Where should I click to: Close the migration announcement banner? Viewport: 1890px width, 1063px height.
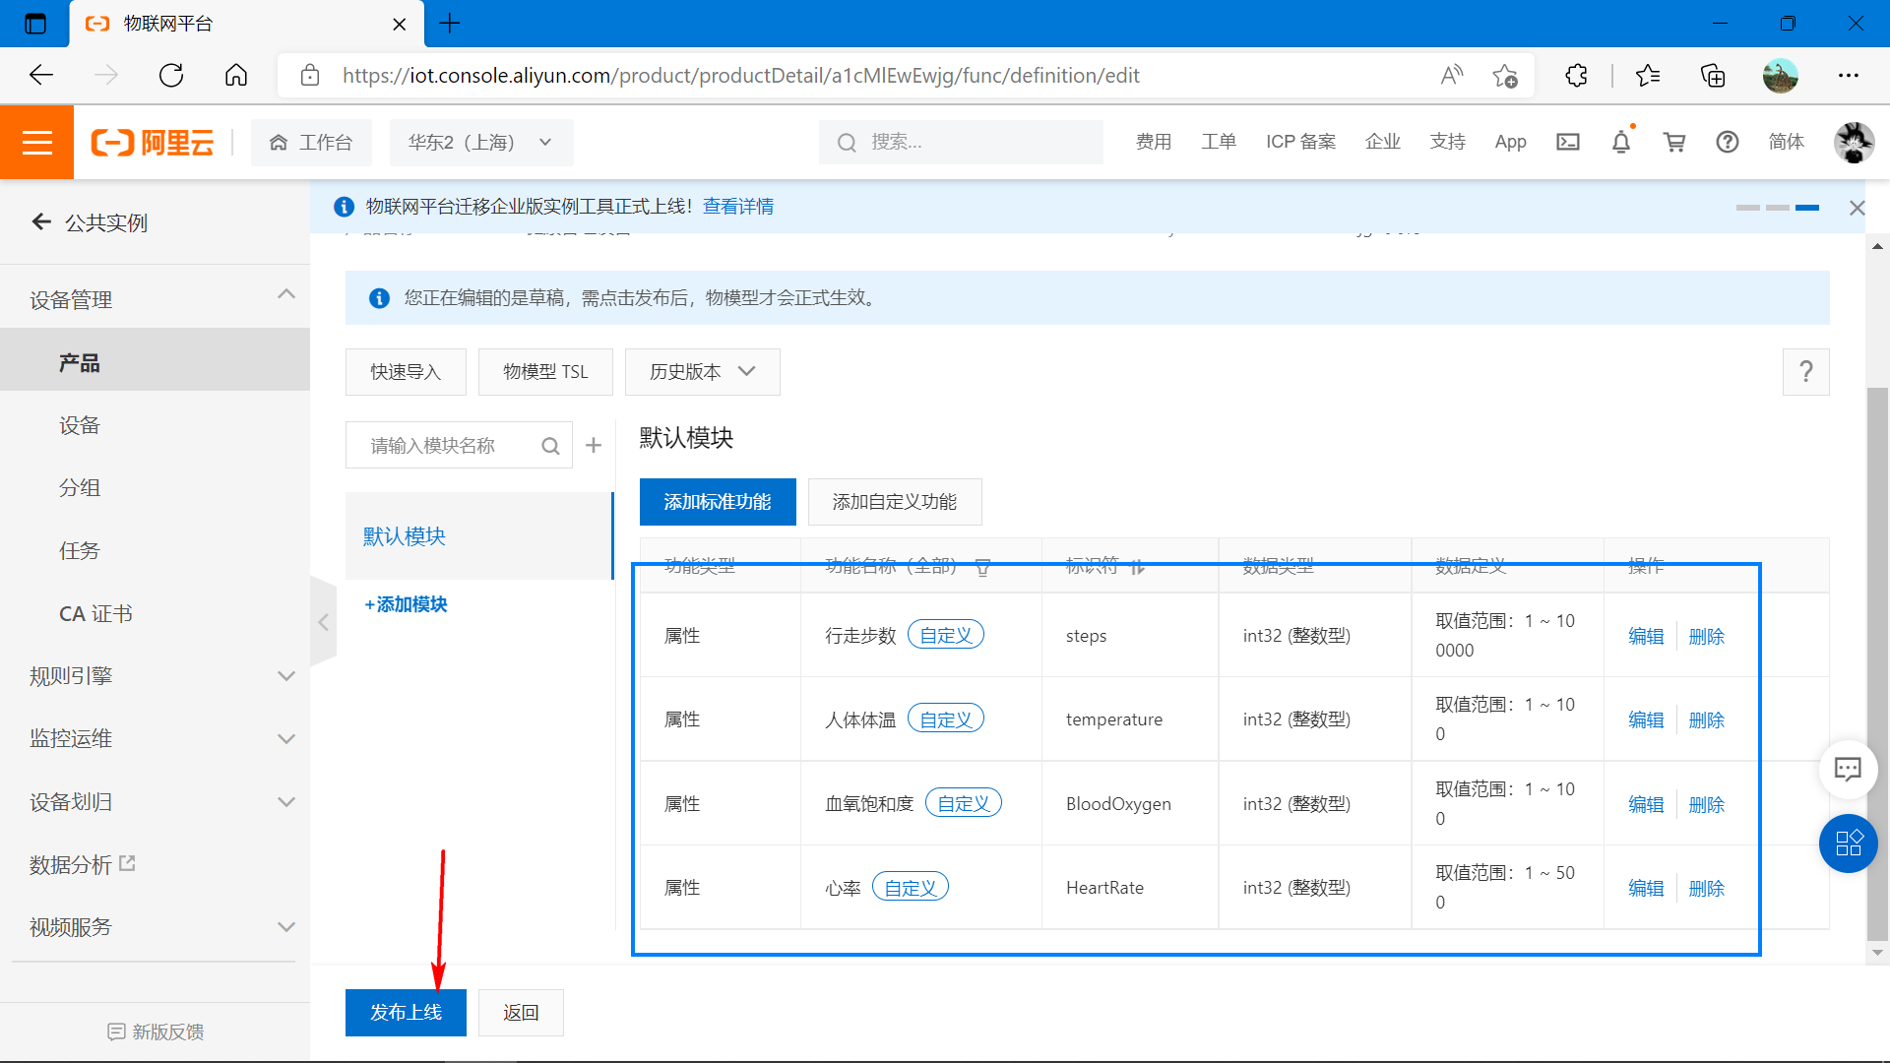pyautogui.click(x=1857, y=208)
